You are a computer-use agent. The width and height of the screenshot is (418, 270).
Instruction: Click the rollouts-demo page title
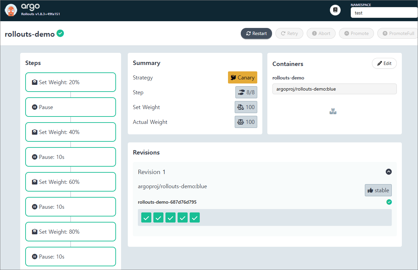point(30,34)
